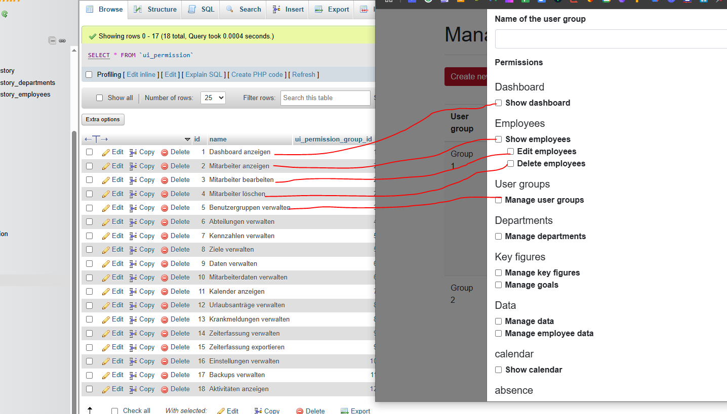Click the link icon in navigation panel
This screenshot has height=414, width=727.
[62, 40]
